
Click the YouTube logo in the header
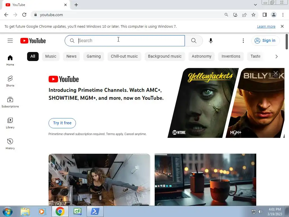[x=33, y=41]
